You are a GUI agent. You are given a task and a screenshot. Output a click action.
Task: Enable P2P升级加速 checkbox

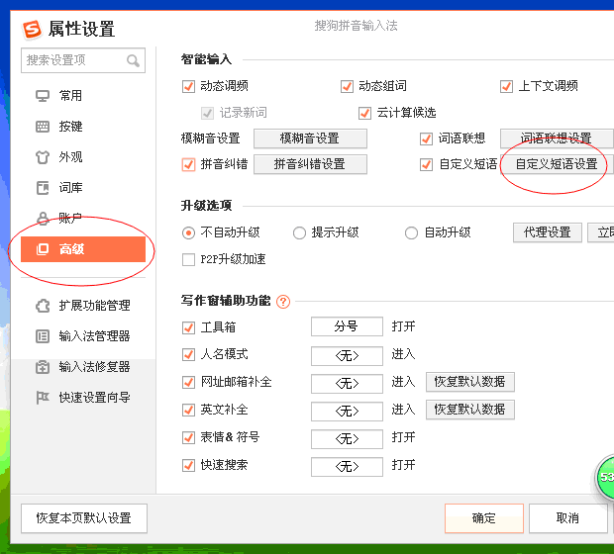[x=188, y=259]
